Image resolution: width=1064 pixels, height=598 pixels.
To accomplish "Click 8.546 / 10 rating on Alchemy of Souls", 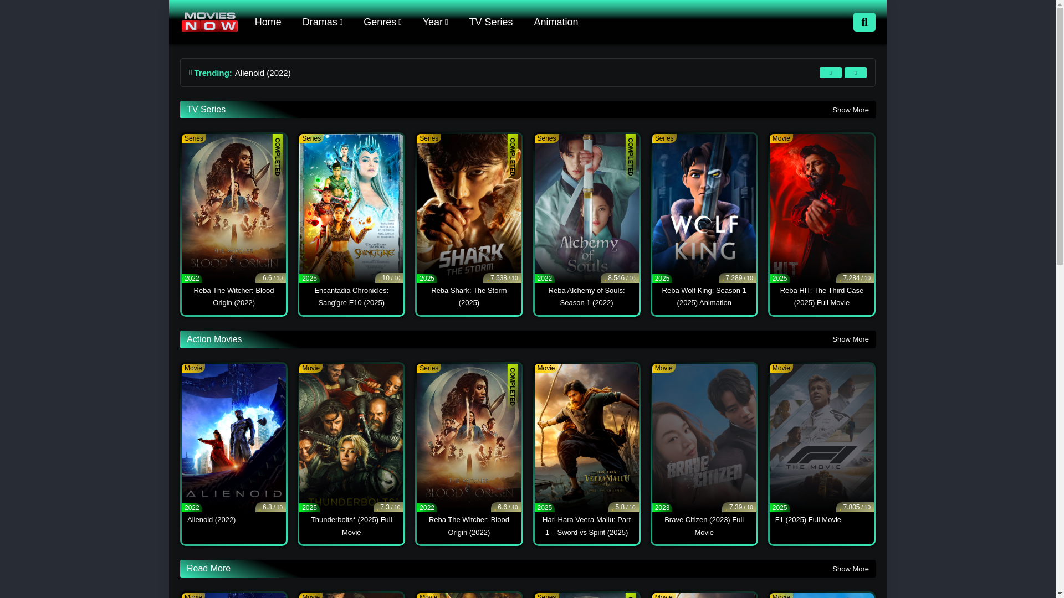I will 620,278.
